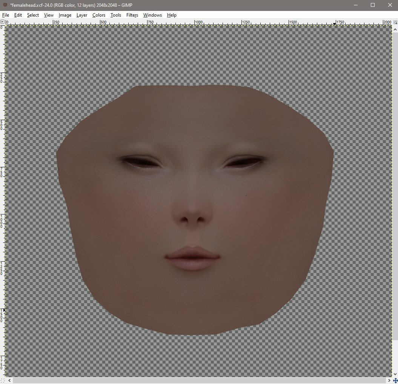Click the GIMP icon in the title bar
The width and height of the screenshot is (398, 384).
tap(5, 5)
